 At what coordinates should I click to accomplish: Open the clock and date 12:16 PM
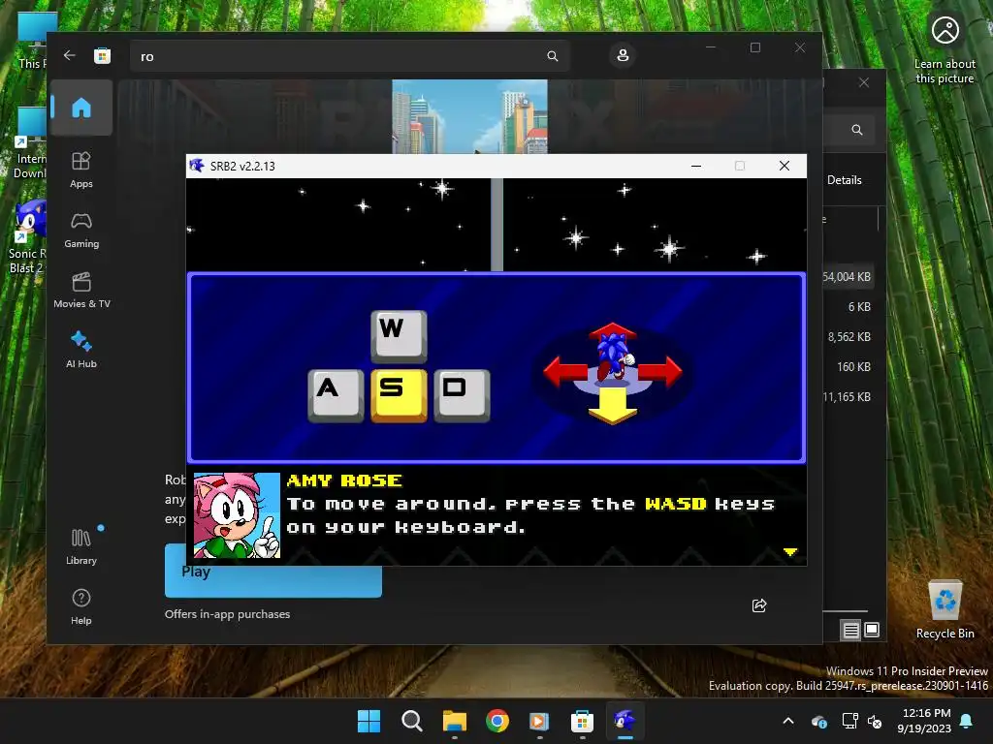tap(924, 721)
